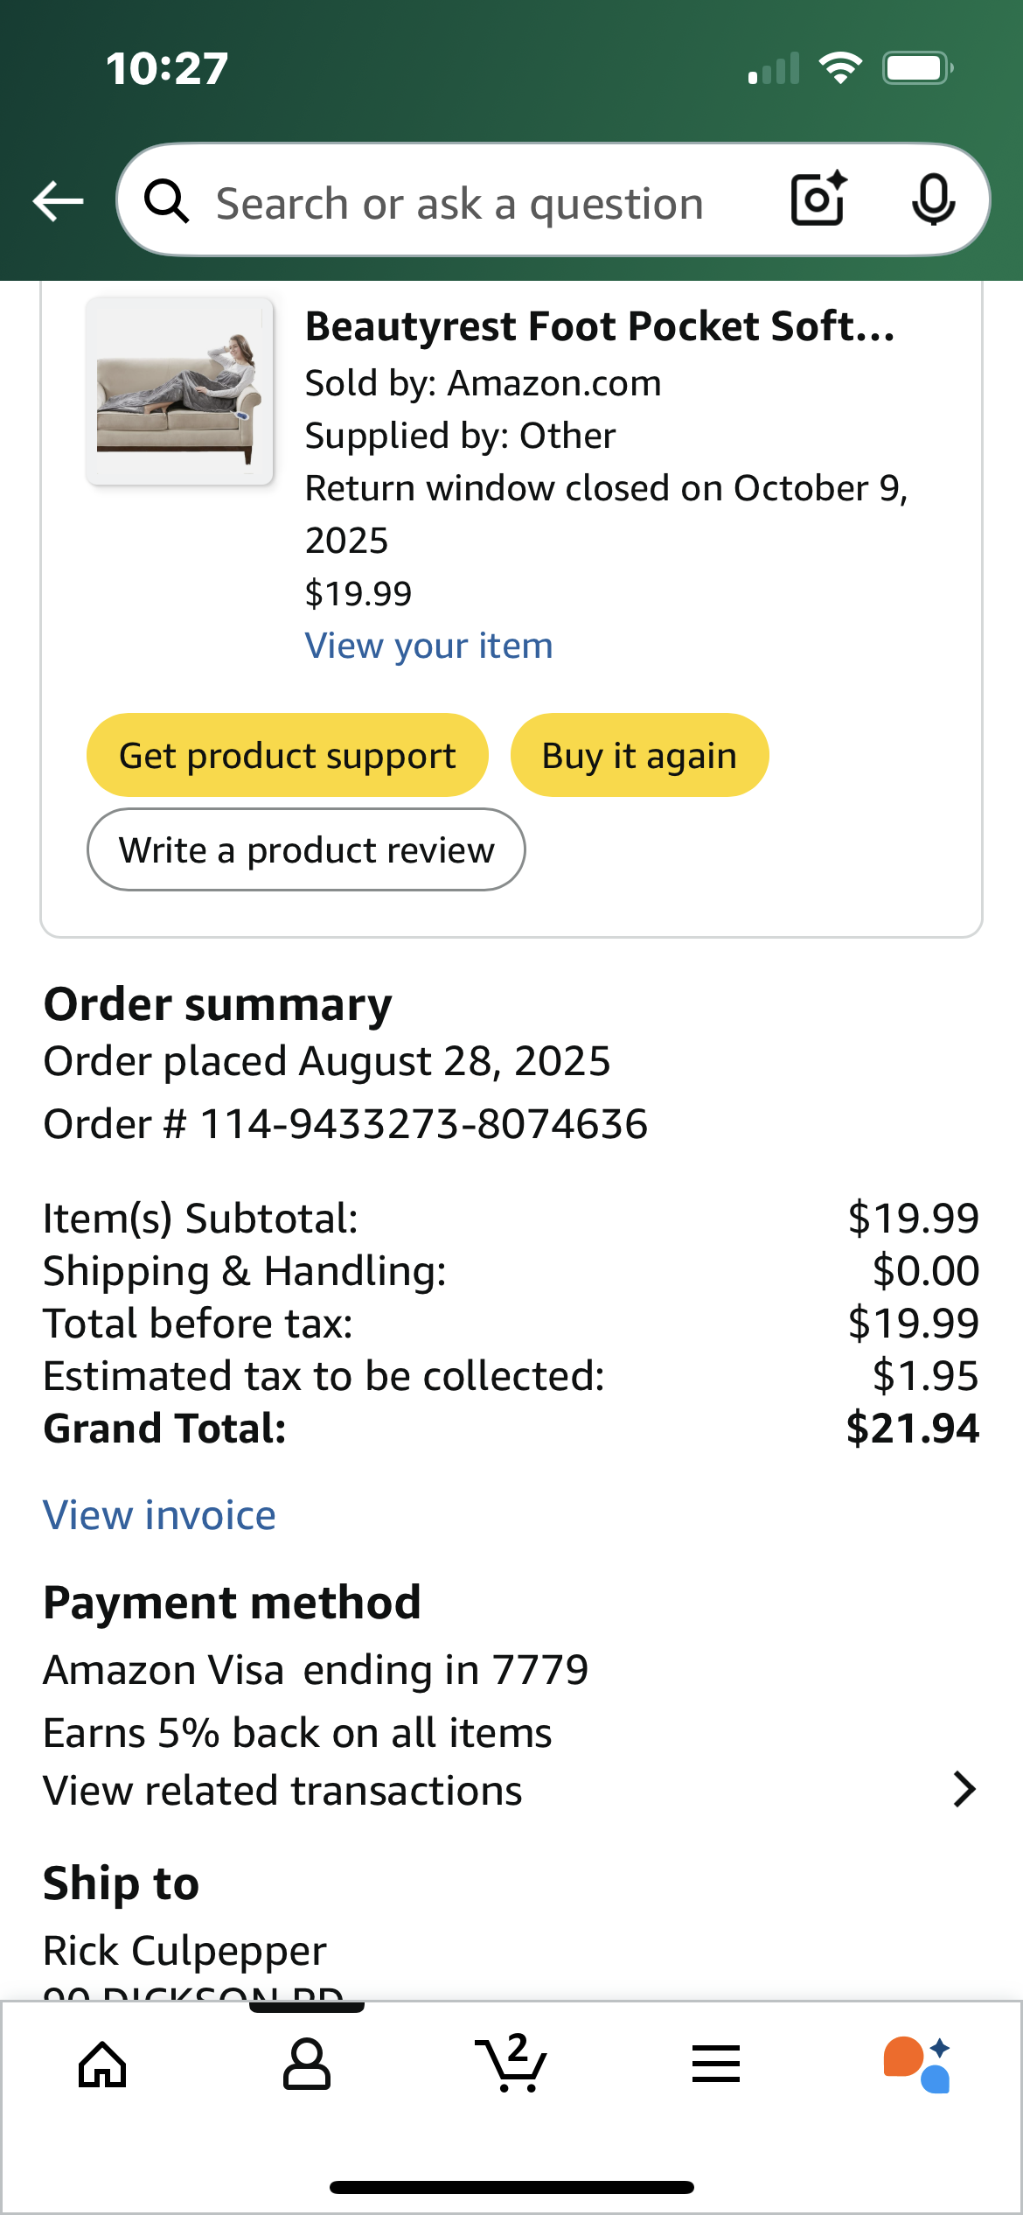Screen dimensions: 1023x2215
Task: Tap the search magnifier icon
Action: (x=166, y=201)
